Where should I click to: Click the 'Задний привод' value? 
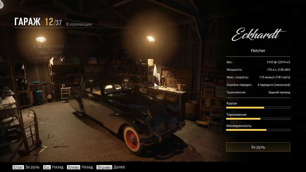279,92
